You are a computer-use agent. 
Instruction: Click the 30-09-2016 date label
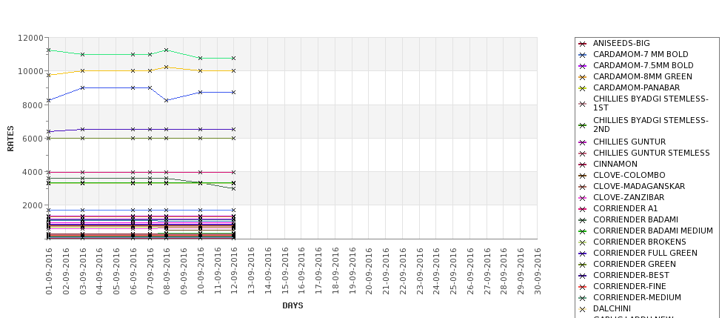[x=538, y=271]
